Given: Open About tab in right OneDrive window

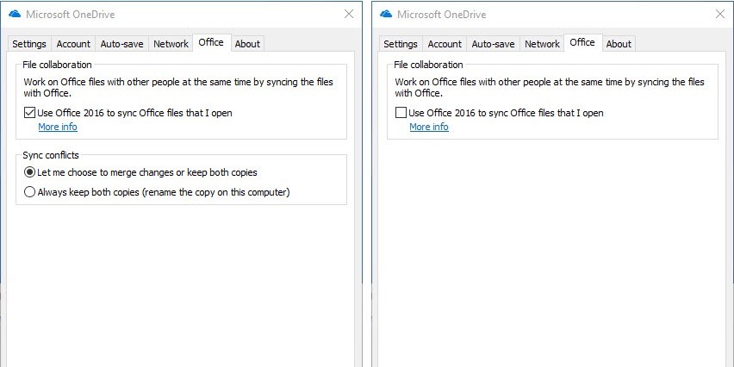Looking at the screenshot, I should pyautogui.click(x=619, y=44).
